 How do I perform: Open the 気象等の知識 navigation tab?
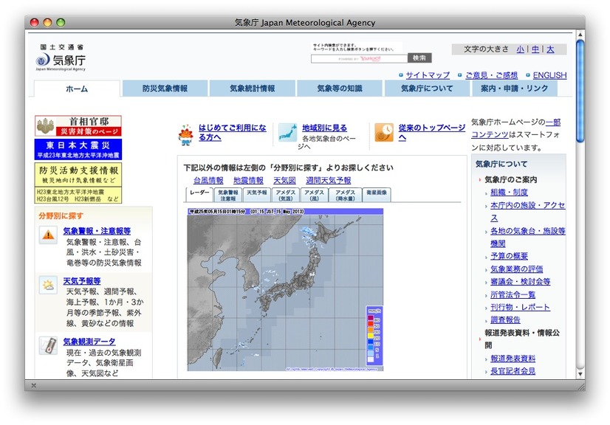tap(340, 89)
